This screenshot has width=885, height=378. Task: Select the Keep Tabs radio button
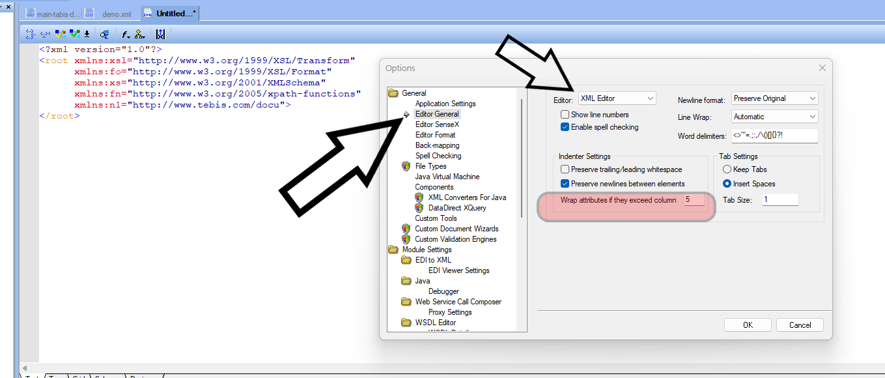point(727,169)
